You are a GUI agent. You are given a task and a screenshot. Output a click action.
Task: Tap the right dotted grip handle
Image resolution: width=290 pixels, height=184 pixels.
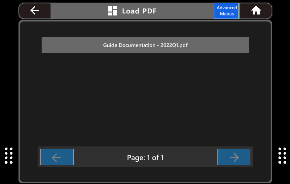(x=282, y=155)
